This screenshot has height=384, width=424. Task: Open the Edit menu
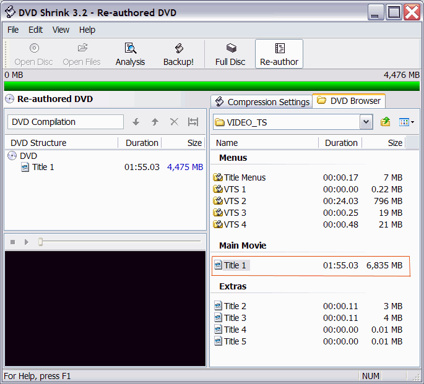35,30
